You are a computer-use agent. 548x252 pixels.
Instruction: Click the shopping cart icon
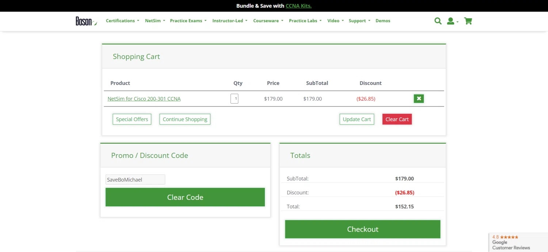click(x=468, y=21)
